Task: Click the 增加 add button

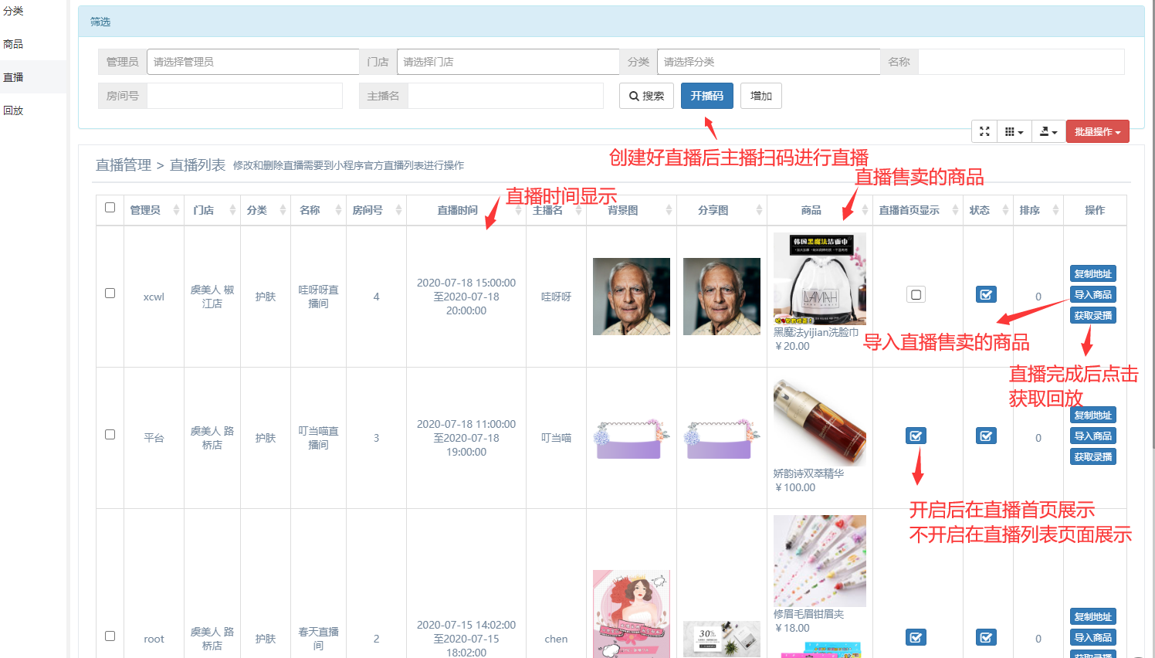Action: tap(761, 96)
